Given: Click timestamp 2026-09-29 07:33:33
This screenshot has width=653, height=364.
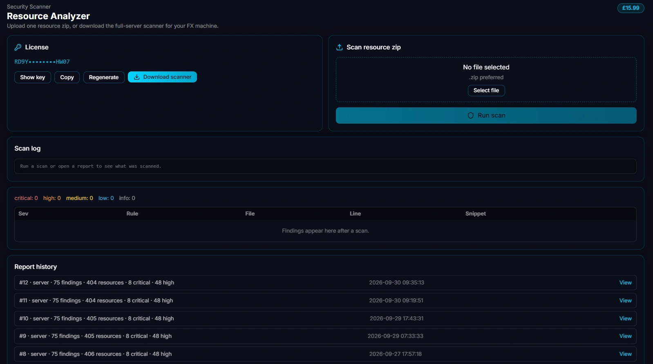Looking at the screenshot, I should (396, 336).
